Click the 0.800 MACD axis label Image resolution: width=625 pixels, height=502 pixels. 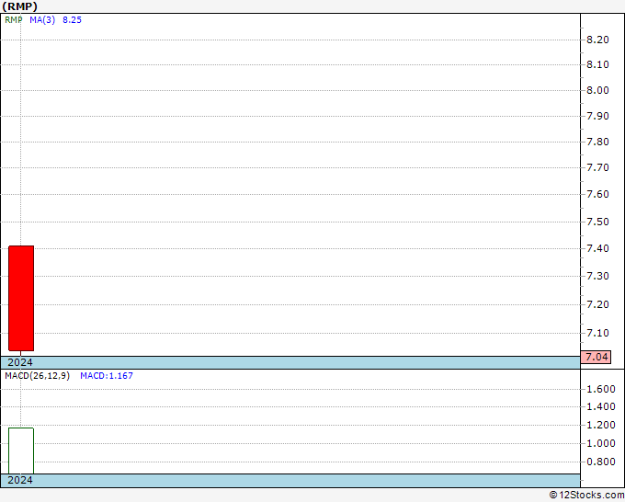601,462
